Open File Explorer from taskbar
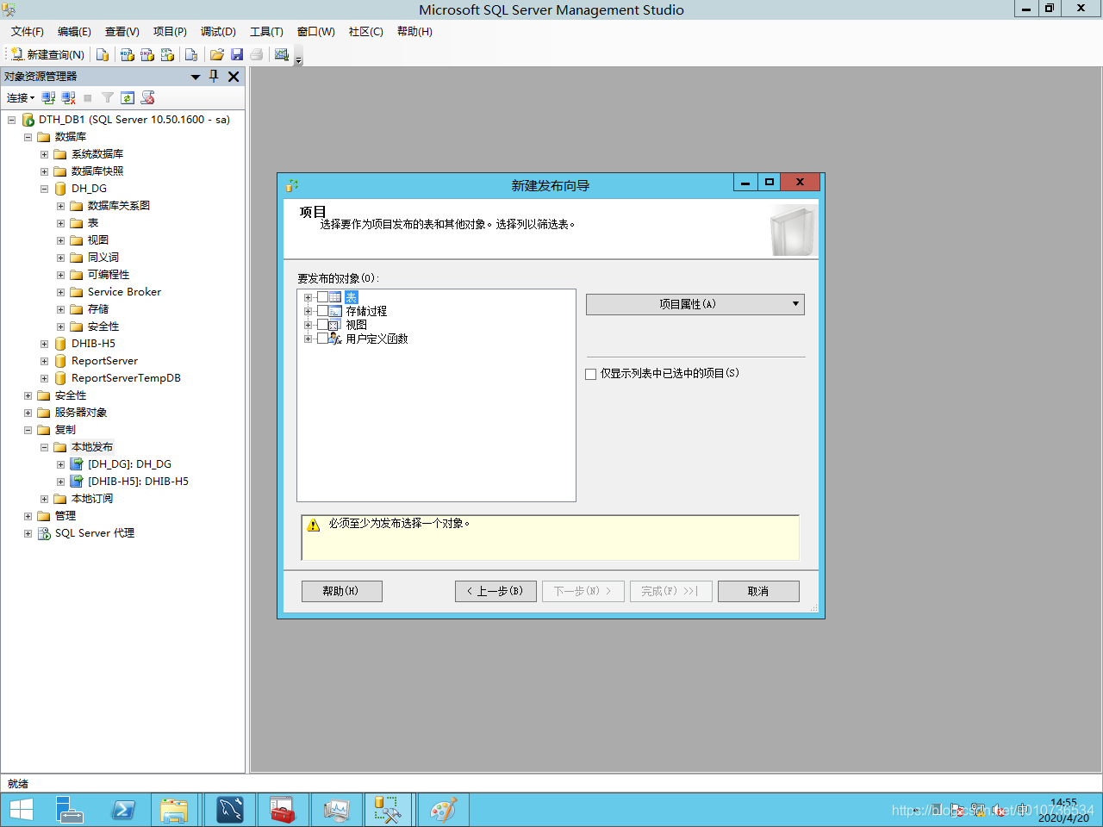 coord(174,810)
